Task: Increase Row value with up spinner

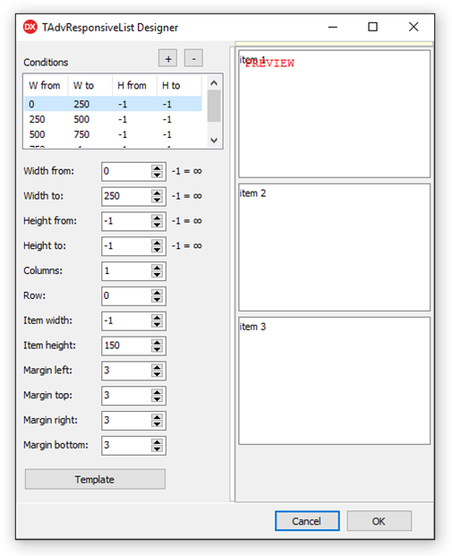Action: click(157, 293)
